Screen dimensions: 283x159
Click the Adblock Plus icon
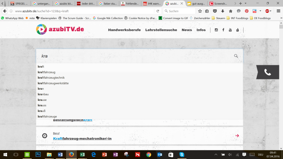pos(267,11)
